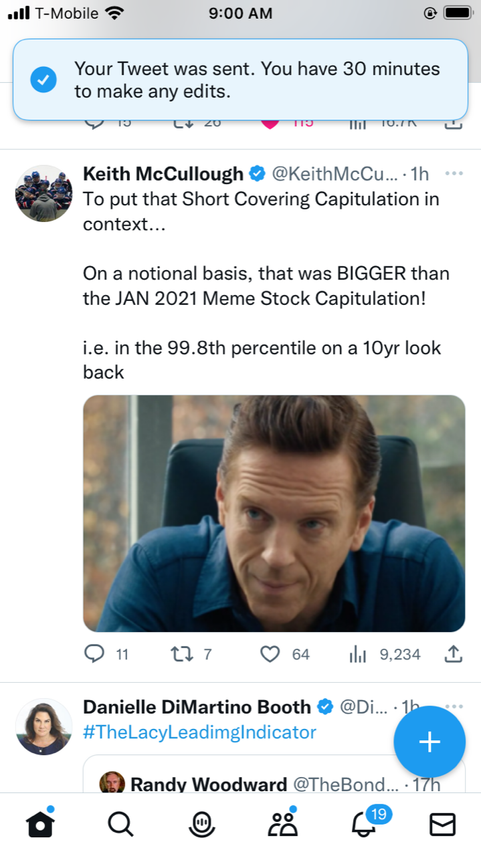
Task: Tap the Tweet was sent notification banner
Action: [x=240, y=80]
